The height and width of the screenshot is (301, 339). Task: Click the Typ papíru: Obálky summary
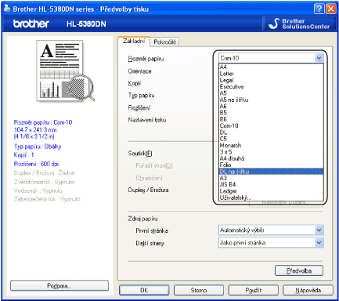(38, 147)
